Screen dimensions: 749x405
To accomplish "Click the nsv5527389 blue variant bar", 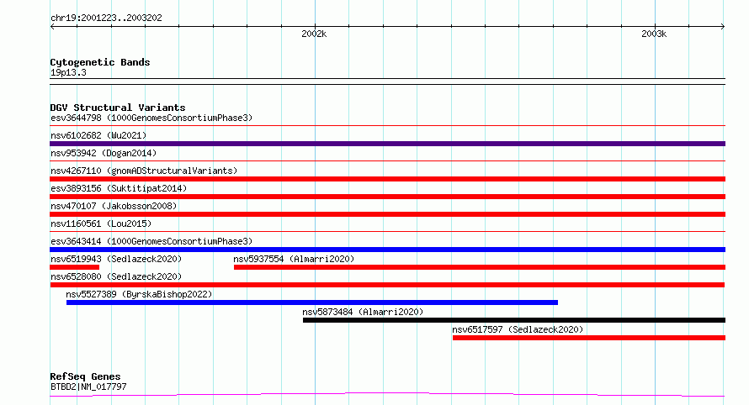I will point(312,302).
